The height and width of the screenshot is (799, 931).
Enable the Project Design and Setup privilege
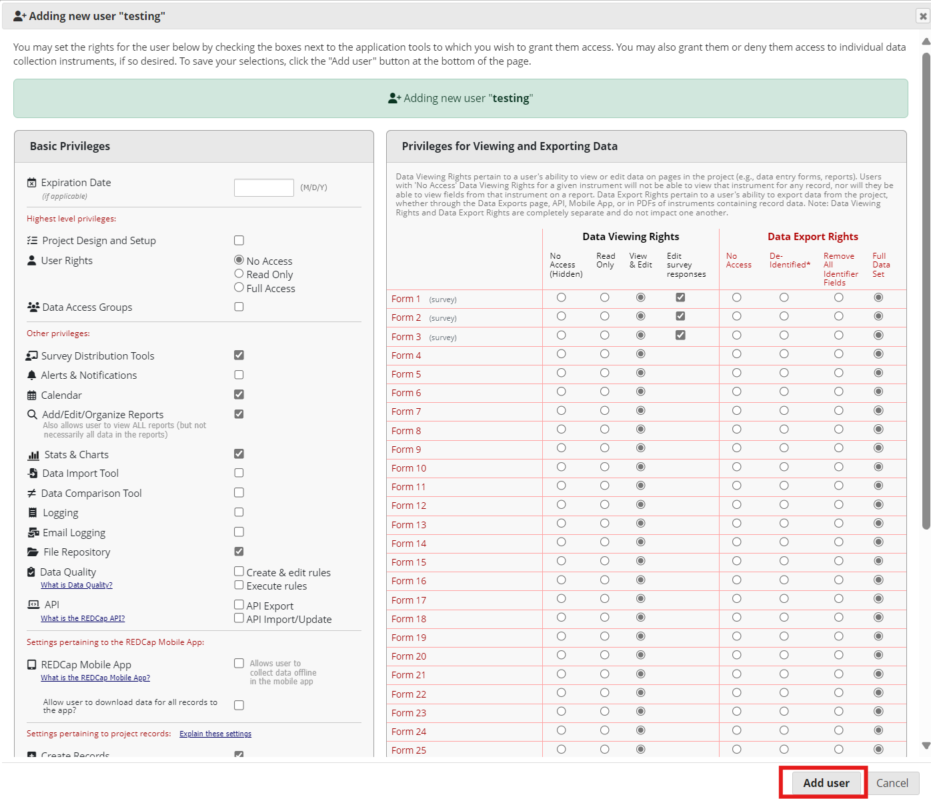(239, 240)
